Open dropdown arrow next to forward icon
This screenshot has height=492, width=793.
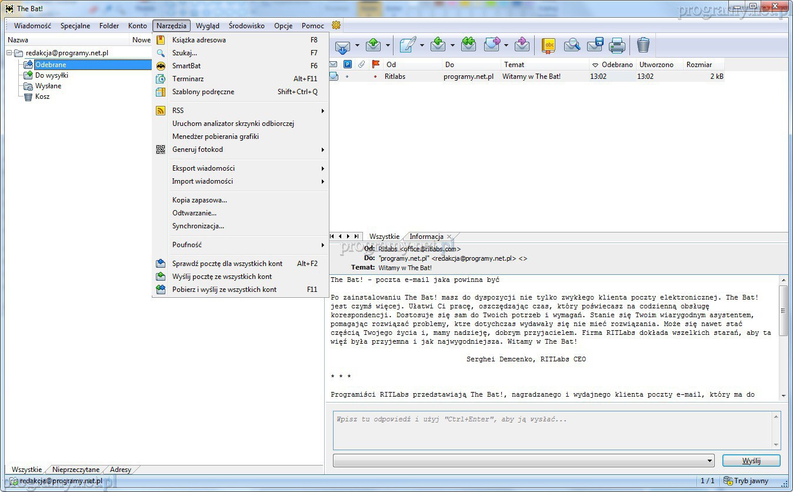506,45
